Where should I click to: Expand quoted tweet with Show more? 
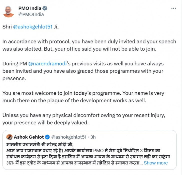click(155, 163)
